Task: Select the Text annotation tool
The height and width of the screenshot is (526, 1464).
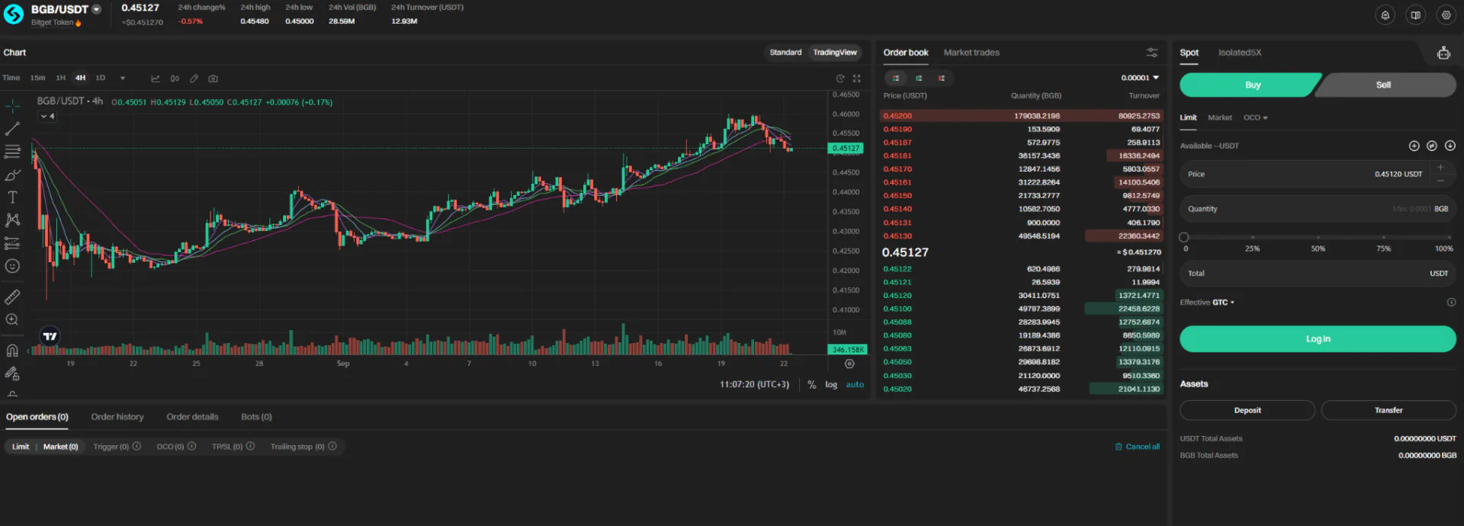Action: pyautogui.click(x=12, y=197)
